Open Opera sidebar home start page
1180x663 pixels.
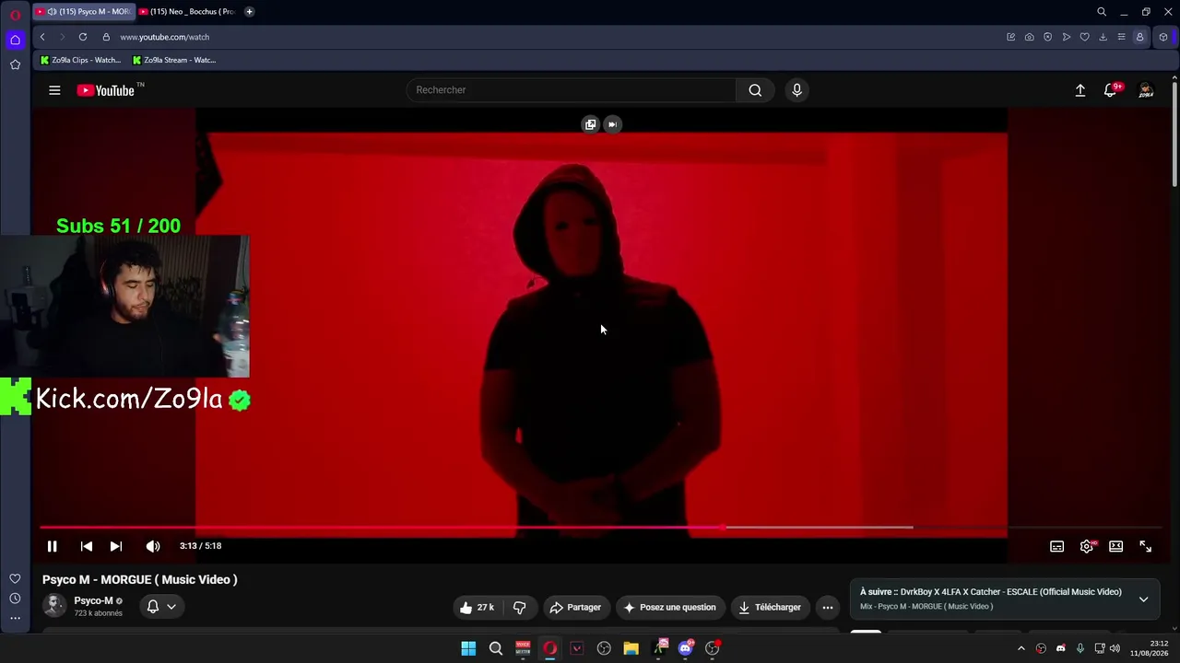[15, 40]
